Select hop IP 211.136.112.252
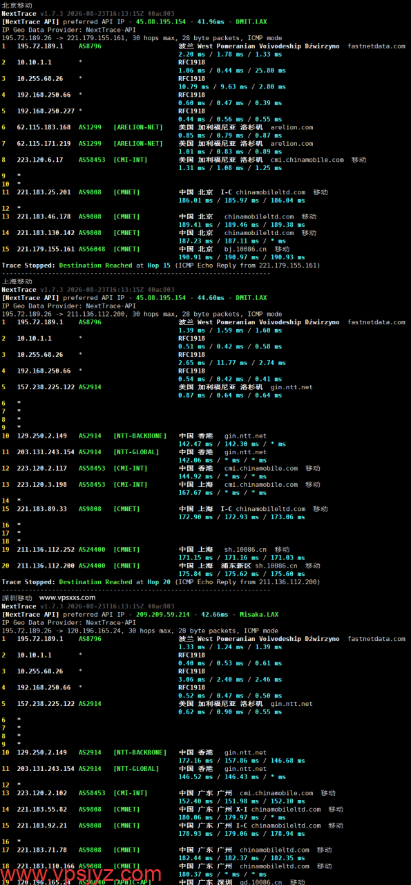 click(46, 549)
